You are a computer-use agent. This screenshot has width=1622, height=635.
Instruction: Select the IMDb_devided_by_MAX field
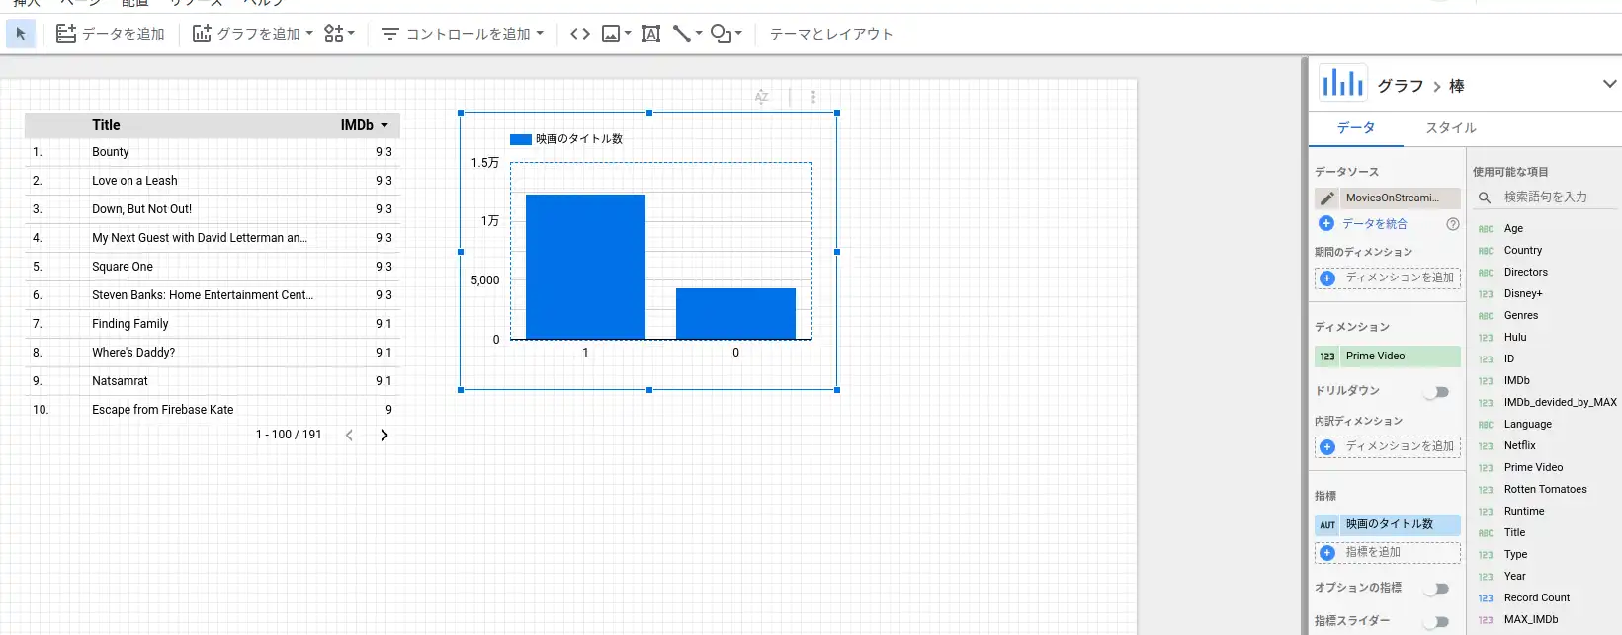point(1560,403)
